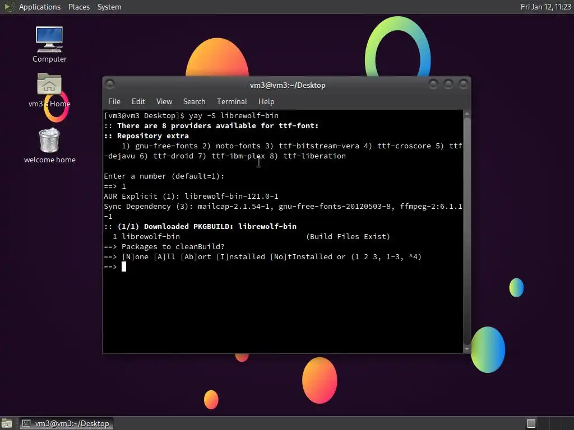
Task: Click the clock showing Fri Jan 12, 11:23
Action: 545,7
